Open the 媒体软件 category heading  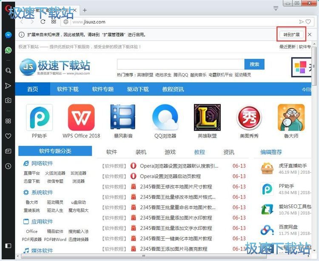(38, 250)
